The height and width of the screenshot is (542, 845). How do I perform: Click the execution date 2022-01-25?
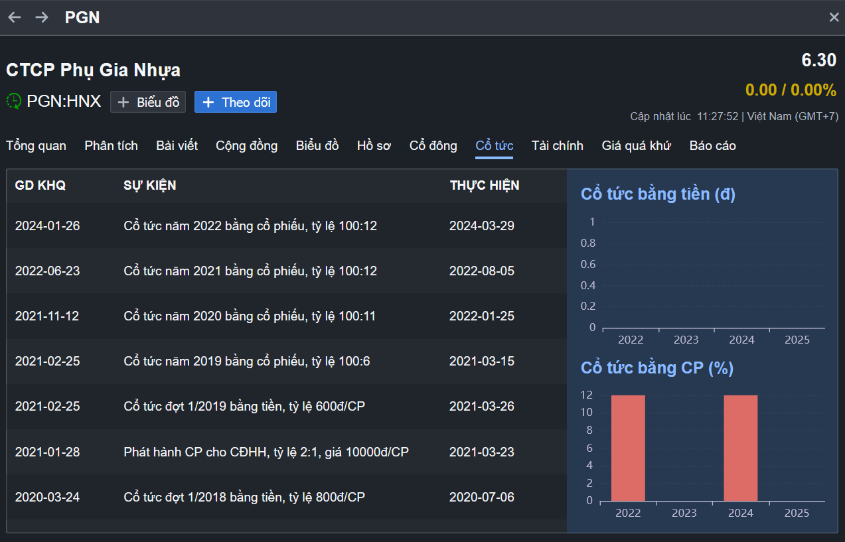point(482,316)
